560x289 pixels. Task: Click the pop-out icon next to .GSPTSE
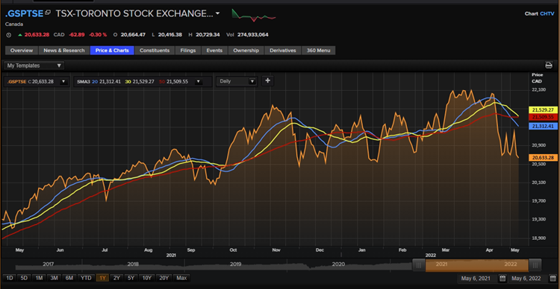point(48,13)
